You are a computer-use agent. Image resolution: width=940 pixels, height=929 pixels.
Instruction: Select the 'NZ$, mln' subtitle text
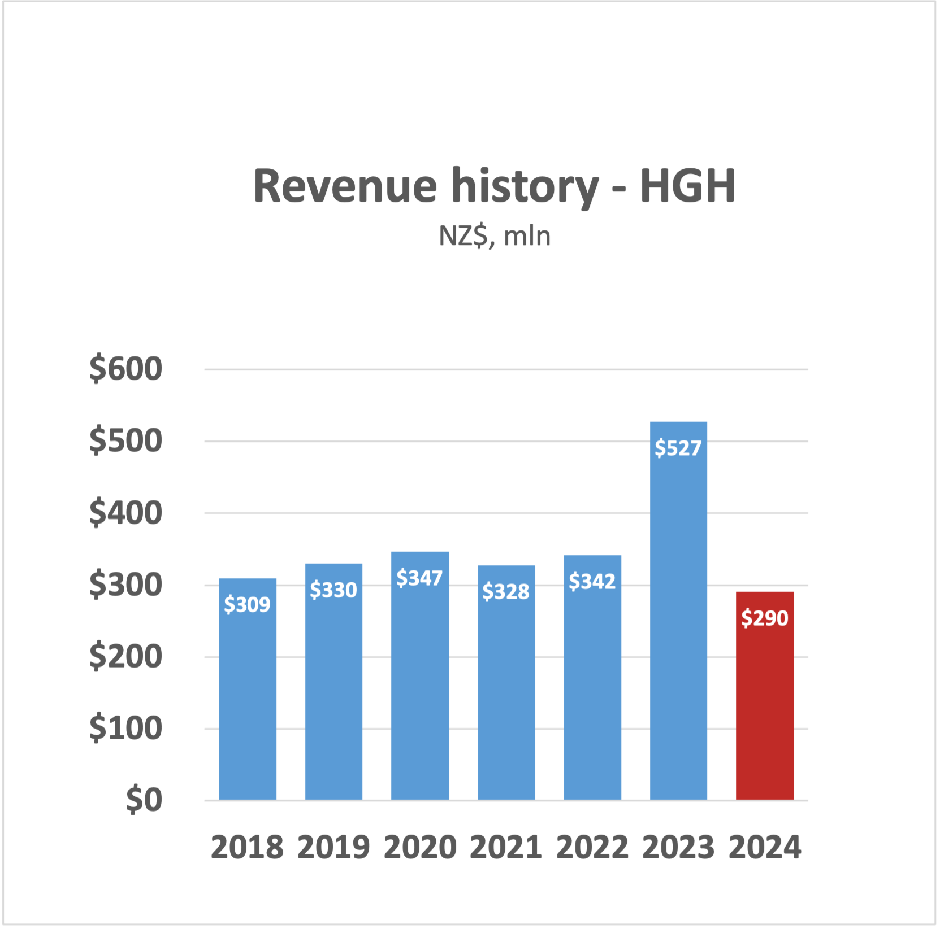(x=494, y=236)
